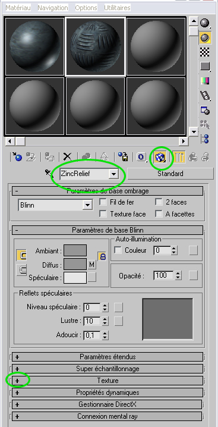Image resolution: width=218 pixels, height=427 pixels.
Task: Expand the Gestionnaire DirectX rollout
Action: 107,404
